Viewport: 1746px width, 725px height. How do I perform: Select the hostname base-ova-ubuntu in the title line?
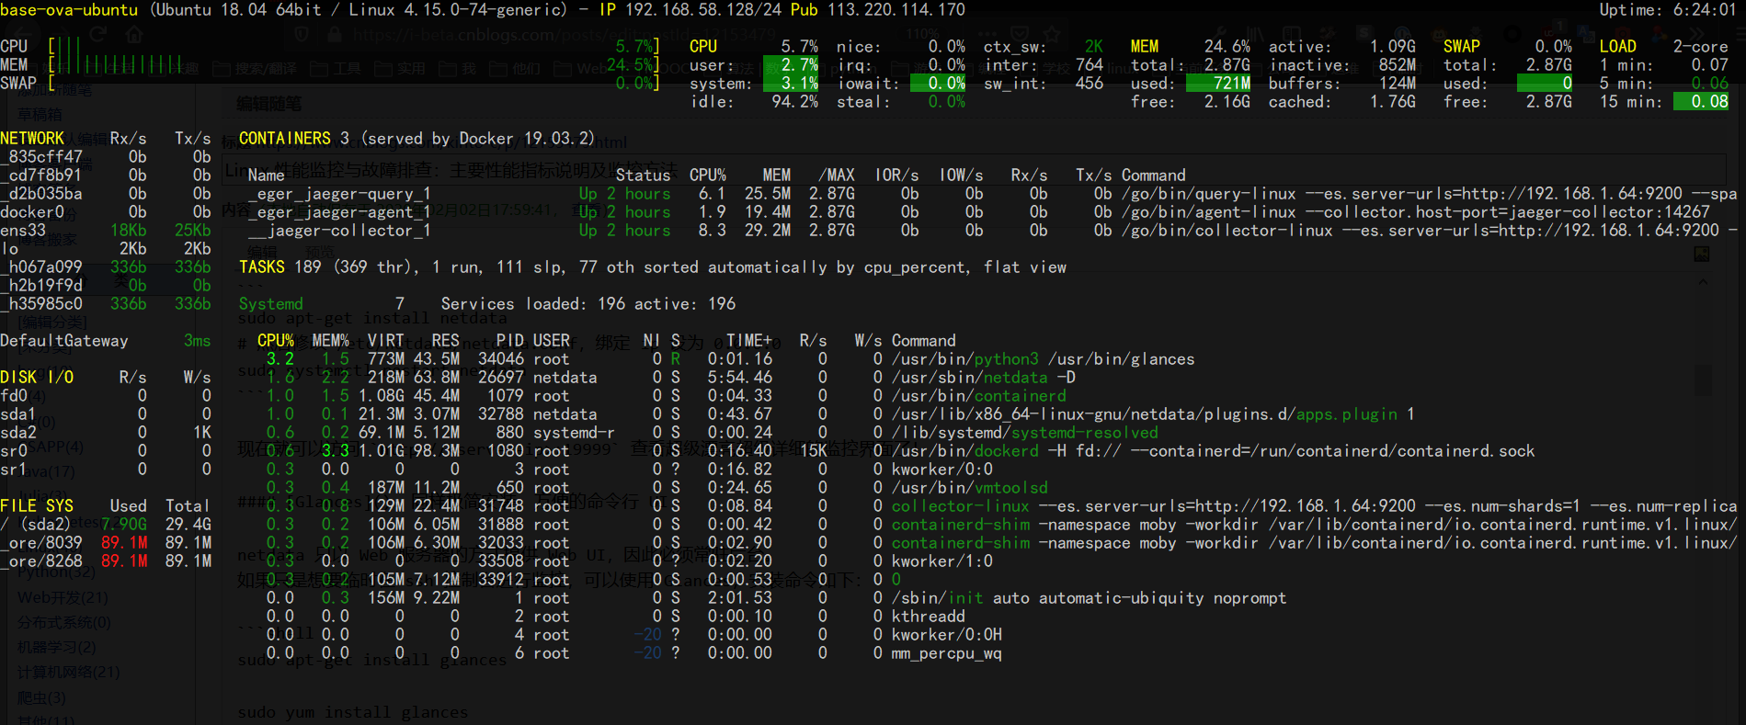click(69, 10)
